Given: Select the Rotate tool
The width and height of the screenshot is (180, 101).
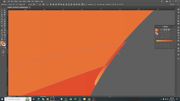Looking at the screenshot, I should coord(2,23).
